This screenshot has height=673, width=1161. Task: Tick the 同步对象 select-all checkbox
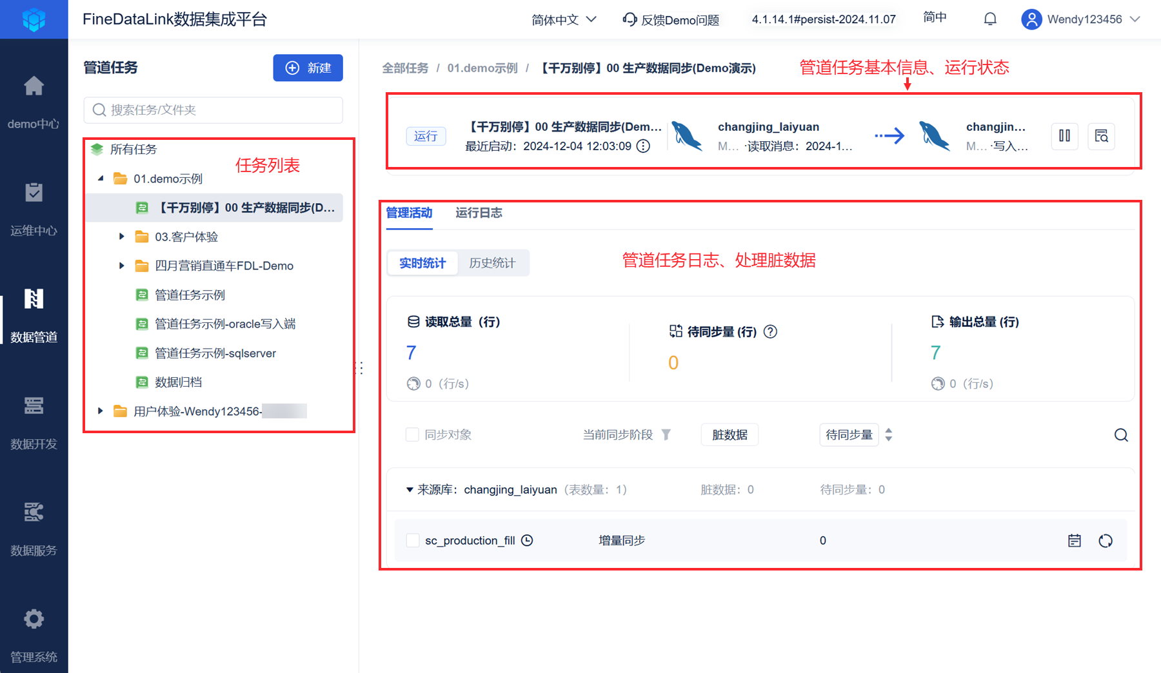point(412,434)
